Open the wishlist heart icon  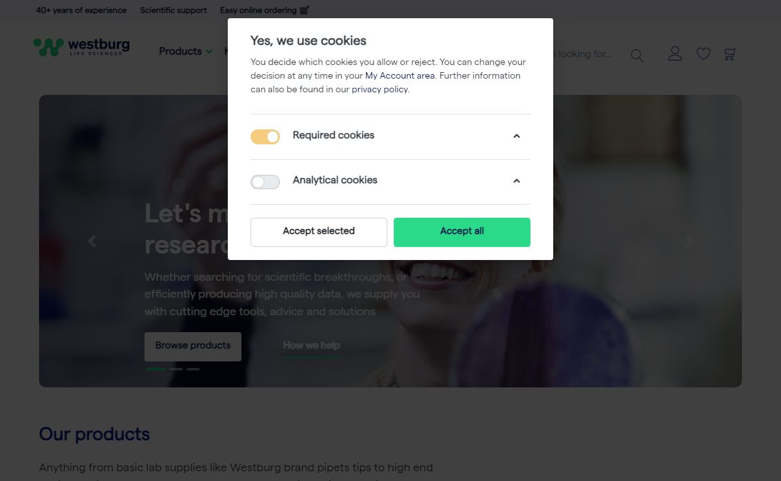point(704,54)
